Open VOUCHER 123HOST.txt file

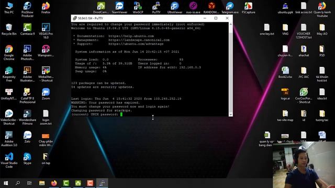coord(304,31)
